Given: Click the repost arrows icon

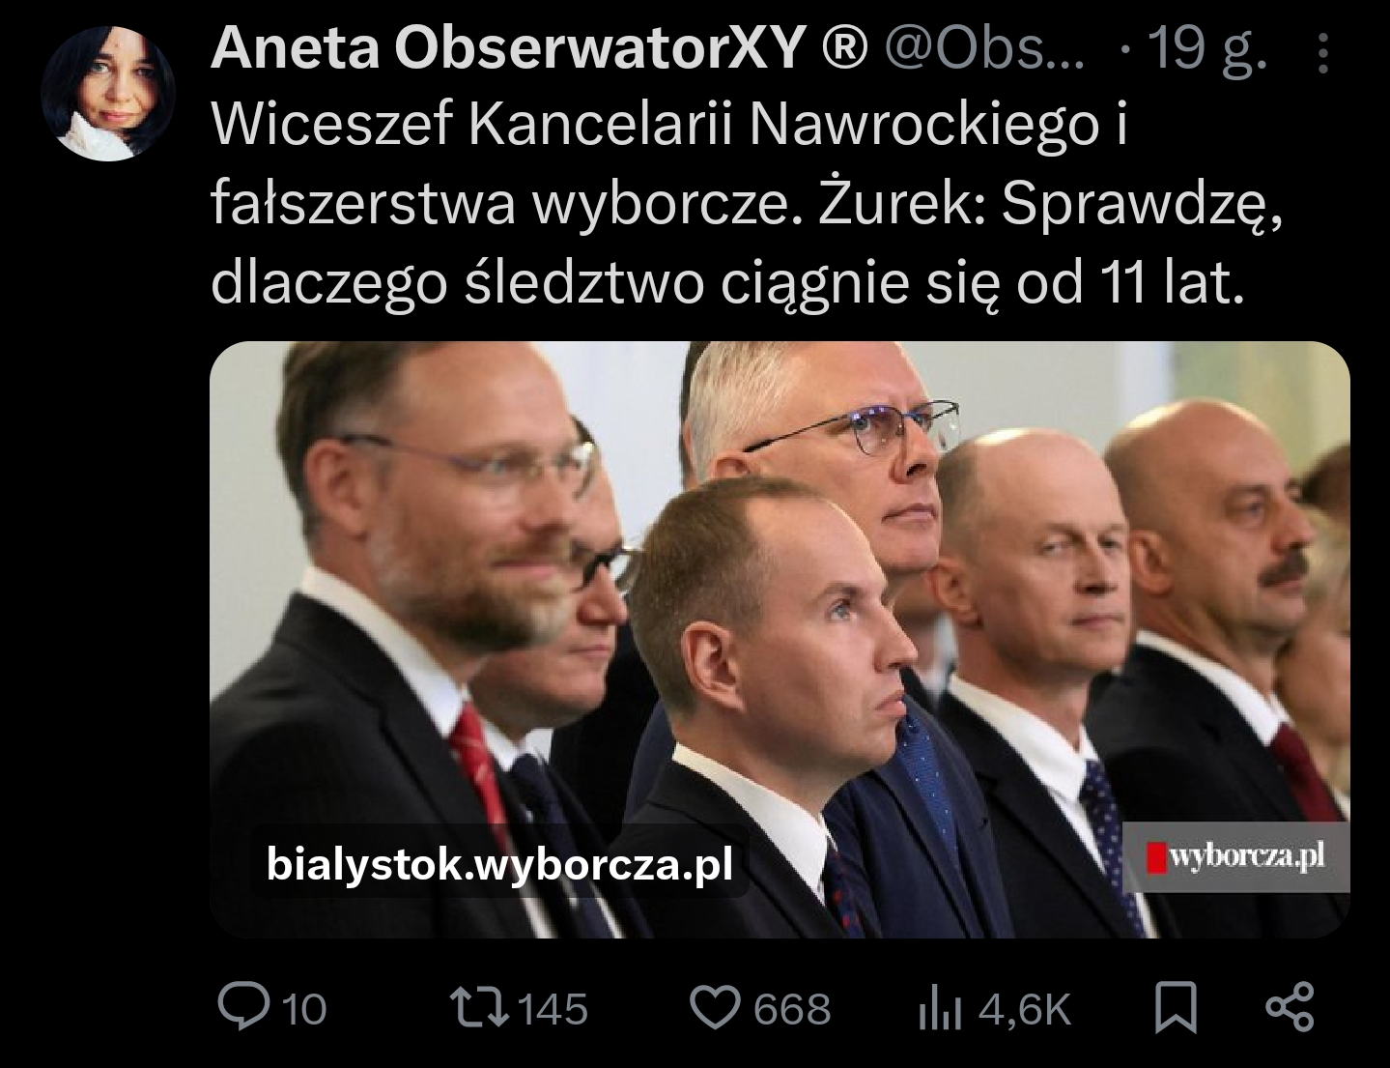Looking at the screenshot, I should (482, 1007).
